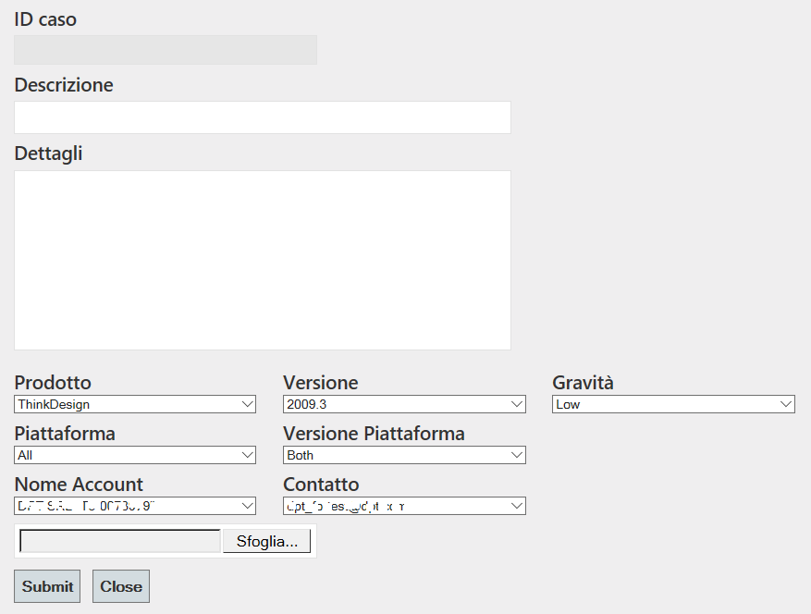The width and height of the screenshot is (811, 614).
Task: Click the greyed-out ID caso field
Action: (165, 50)
